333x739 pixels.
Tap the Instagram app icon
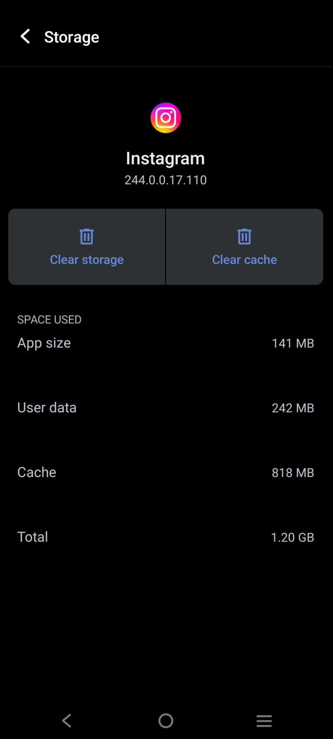pyautogui.click(x=166, y=118)
